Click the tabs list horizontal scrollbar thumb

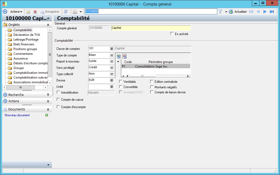coord(21,87)
